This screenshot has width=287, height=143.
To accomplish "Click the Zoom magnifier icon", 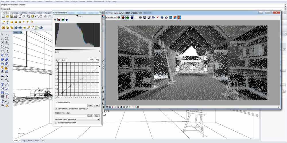I will (49, 16).
